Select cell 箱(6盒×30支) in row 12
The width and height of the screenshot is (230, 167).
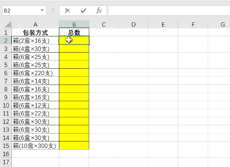pos(35,121)
